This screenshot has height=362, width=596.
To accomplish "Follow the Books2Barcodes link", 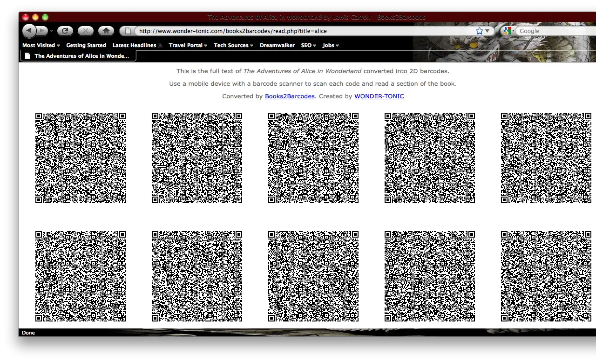I will point(290,96).
